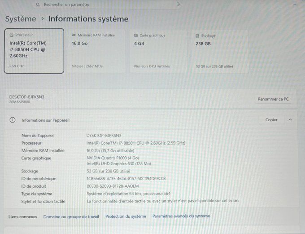Click 53 GB sur 238 GB utilisé in Stockage card
This screenshot has height=234, width=305.
click(214, 66)
